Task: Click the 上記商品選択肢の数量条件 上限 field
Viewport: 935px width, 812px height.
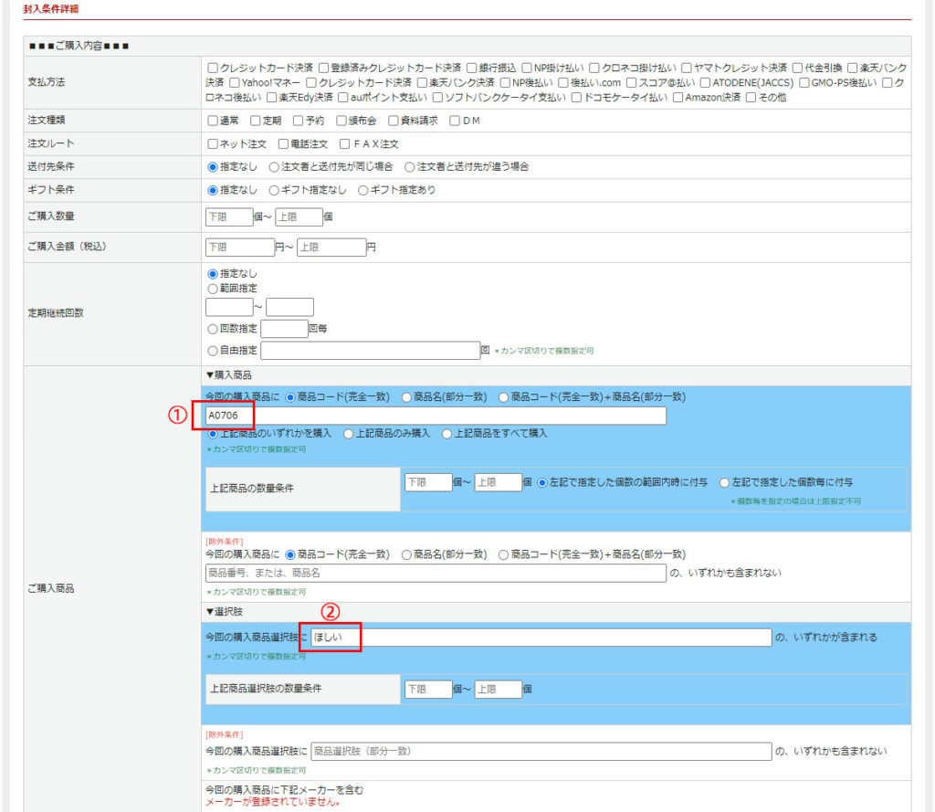Action: [499, 689]
